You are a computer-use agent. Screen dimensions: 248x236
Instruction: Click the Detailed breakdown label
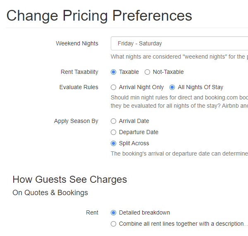click(144, 212)
